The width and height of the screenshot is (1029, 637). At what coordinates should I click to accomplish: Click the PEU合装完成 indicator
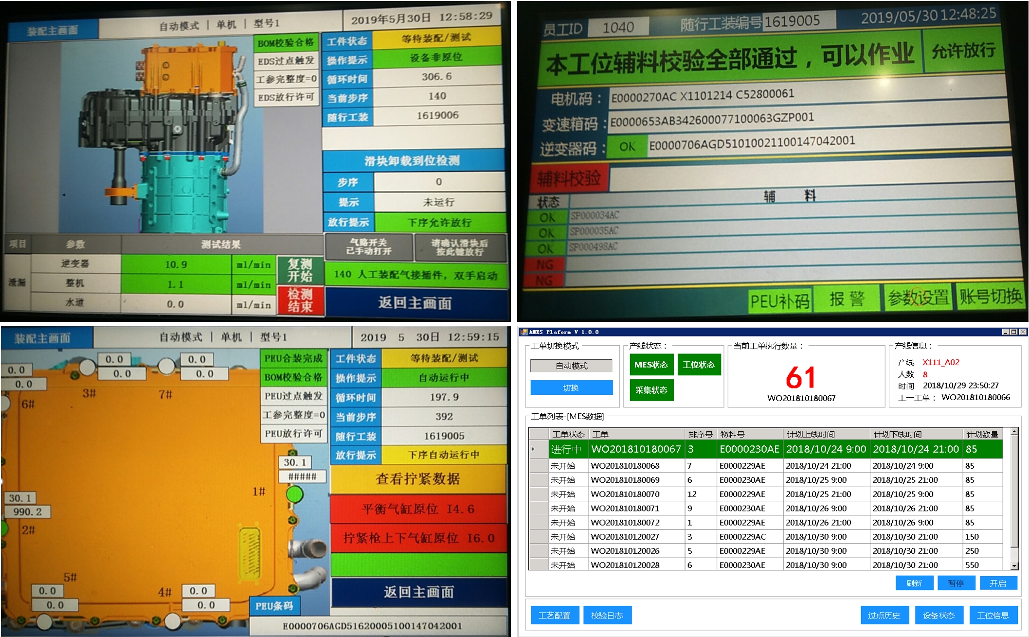[293, 359]
